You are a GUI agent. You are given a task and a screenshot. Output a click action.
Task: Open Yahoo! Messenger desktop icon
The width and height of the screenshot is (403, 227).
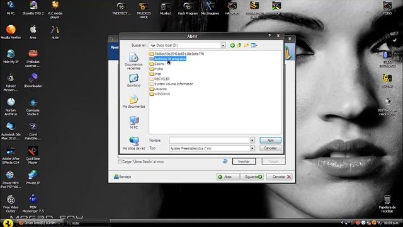click(x=11, y=83)
